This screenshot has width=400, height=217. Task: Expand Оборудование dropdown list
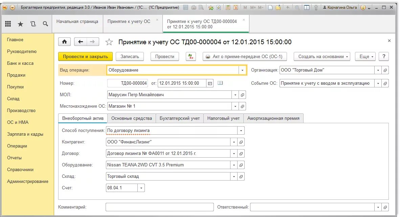tap(234, 165)
